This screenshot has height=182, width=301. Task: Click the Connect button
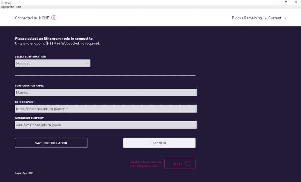click(x=160, y=143)
